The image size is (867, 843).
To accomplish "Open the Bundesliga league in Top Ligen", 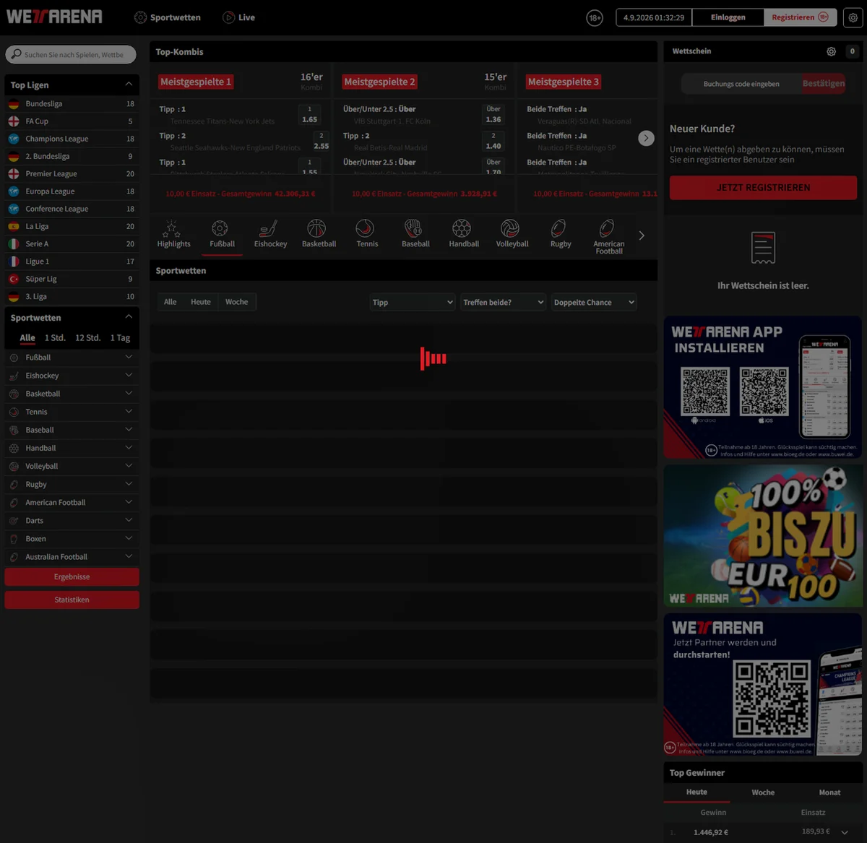I will (72, 104).
